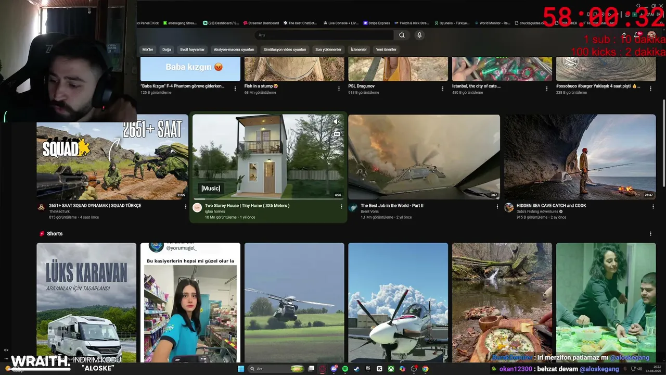Switch to the Streamer Dashboard browser tab
The image size is (666, 375).
point(261,23)
